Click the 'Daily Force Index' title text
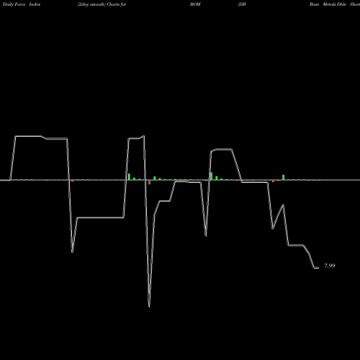This screenshot has width=360, height=360. tap(22, 4)
